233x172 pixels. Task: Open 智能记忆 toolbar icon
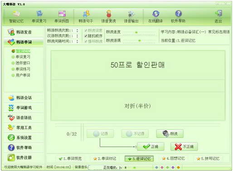[16, 17]
